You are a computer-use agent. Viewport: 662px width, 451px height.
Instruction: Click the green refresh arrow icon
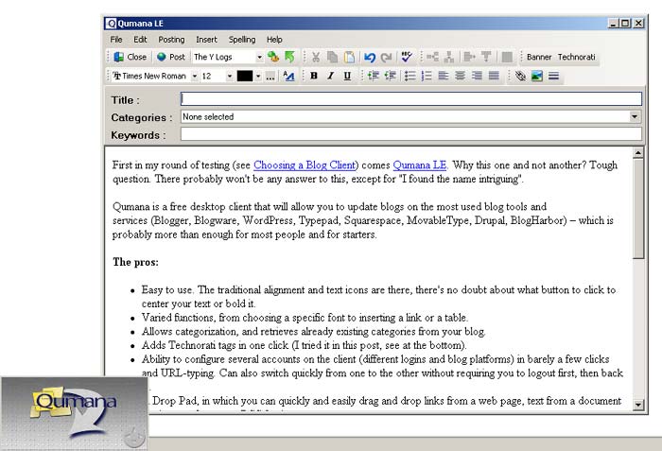(x=289, y=57)
